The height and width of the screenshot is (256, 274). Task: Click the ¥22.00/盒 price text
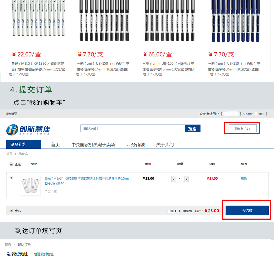coord(26,54)
